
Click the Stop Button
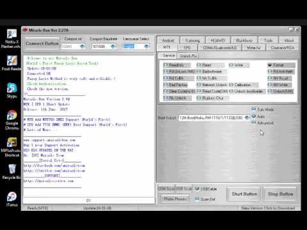pyautogui.click(x=280, y=194)
